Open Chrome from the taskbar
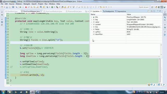 click(16, 92)
